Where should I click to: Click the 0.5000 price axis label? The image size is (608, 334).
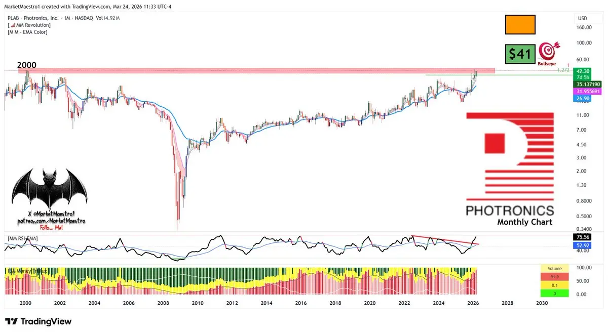585,217
